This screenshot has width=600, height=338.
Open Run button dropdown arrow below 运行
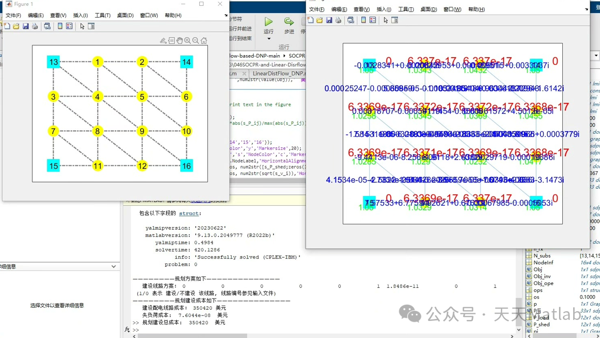(x=269, y=39)
